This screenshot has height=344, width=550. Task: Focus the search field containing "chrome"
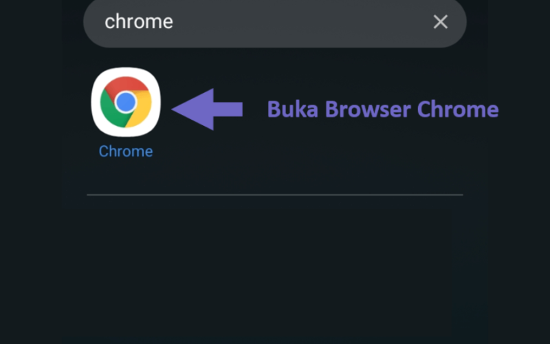[x=274, y=22]
